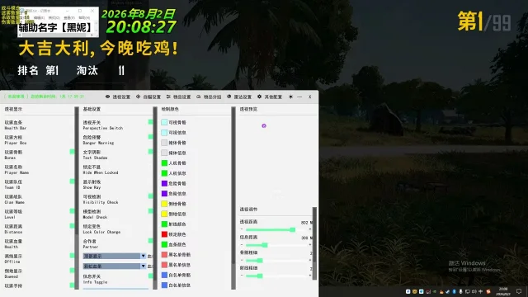Click the sun theme icon in title bar
The image size is (528, 297).
coord(290,97)
